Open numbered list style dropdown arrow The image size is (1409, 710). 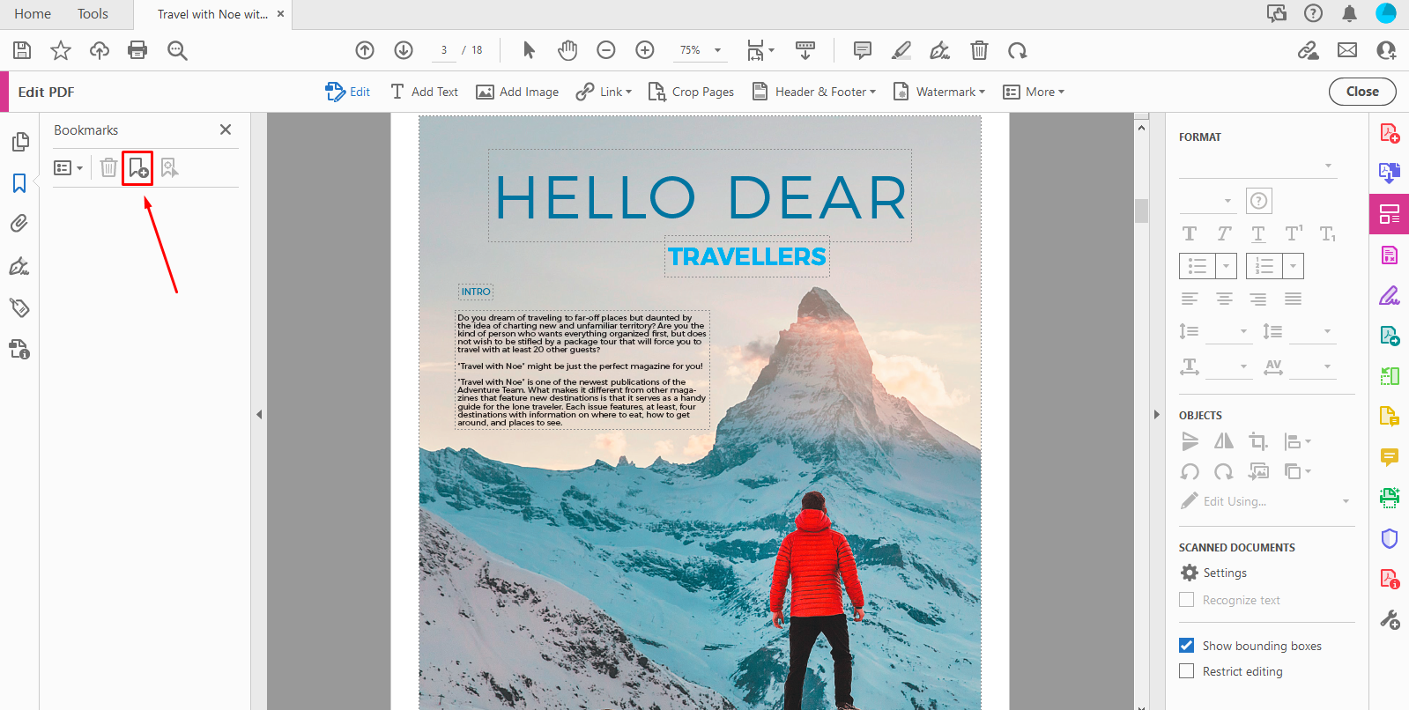[x=1293, y=266]
